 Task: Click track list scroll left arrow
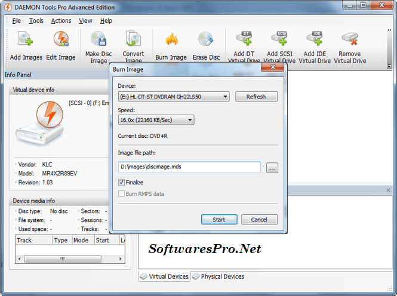point(20,259)
